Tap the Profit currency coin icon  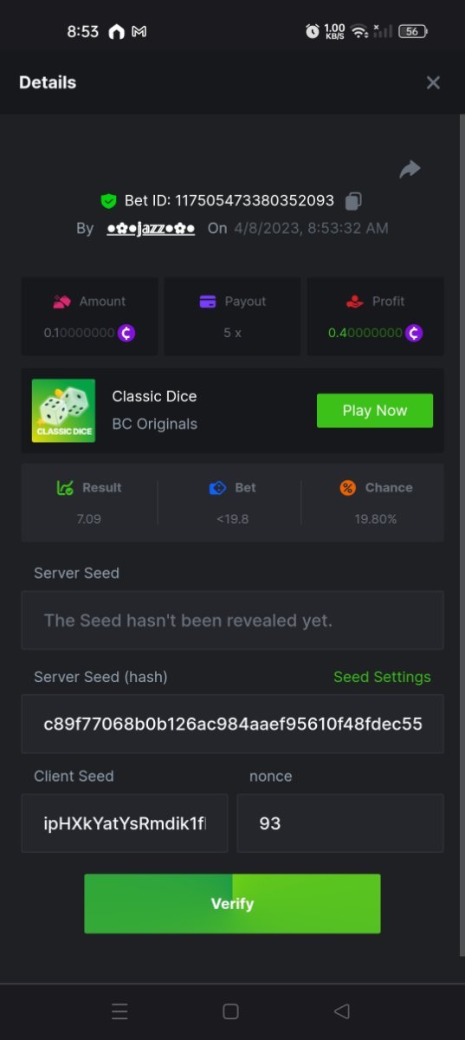tap(414, 333)
